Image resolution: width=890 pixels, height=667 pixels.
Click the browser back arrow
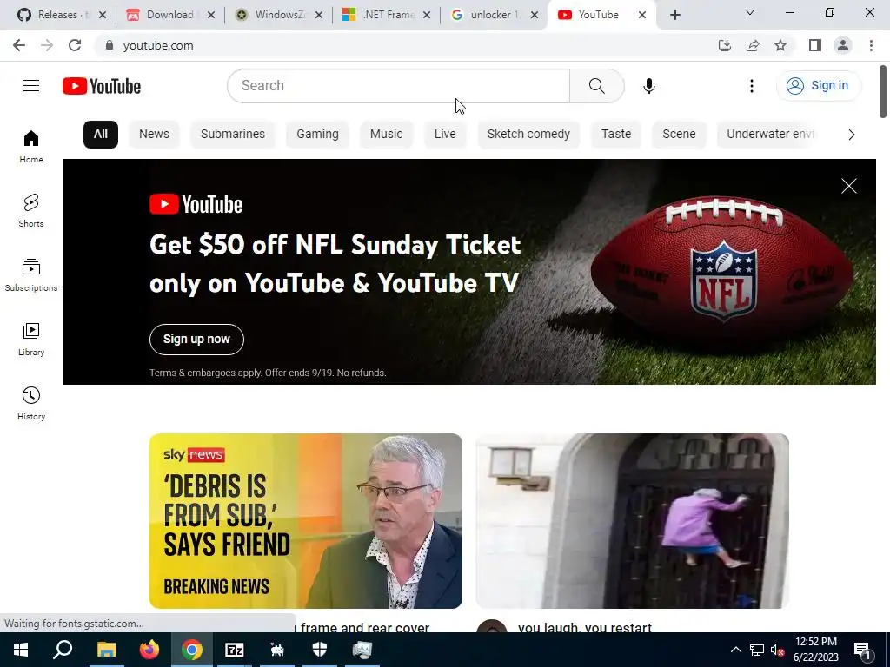coord(19,45)
